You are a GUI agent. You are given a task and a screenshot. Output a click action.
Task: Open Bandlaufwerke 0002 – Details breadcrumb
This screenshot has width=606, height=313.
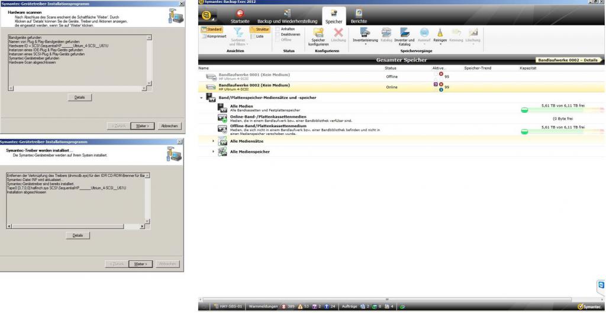point(568,60)
